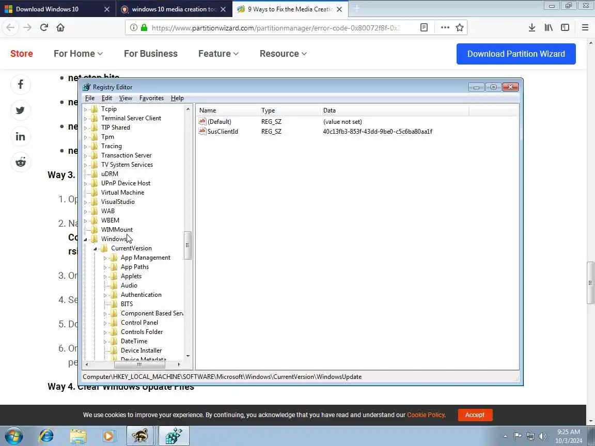This screenshot has width=595, height=446.
Task: Click the Name column header
Action: [228, 110]
